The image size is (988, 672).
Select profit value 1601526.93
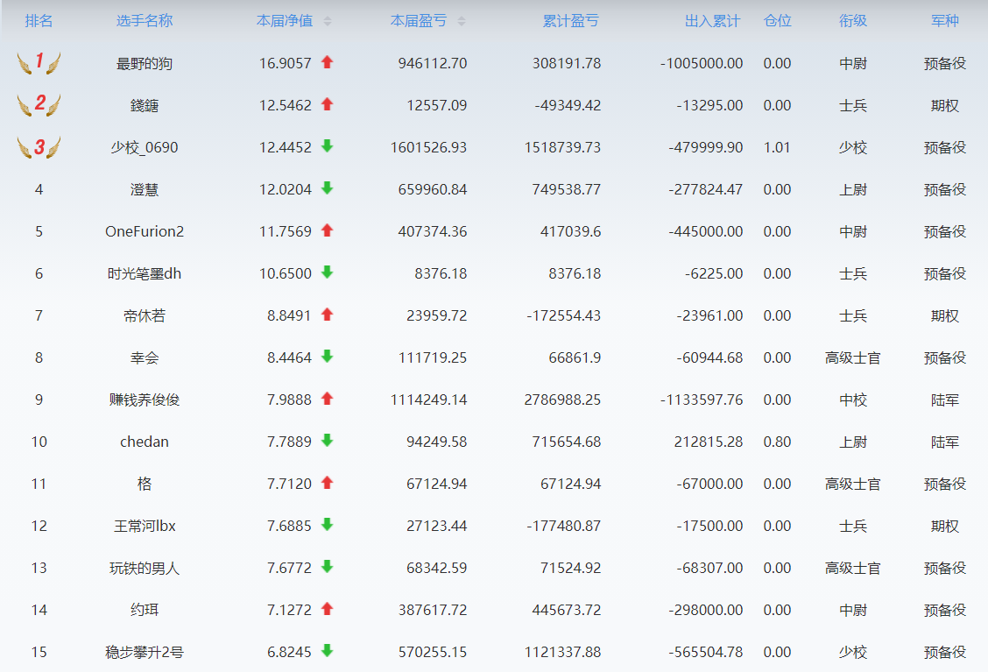(428, 147)
